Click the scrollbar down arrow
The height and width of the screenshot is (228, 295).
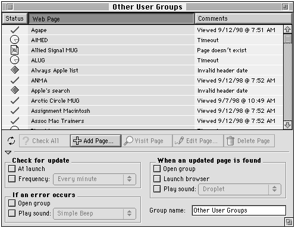[x=288, y=125]
